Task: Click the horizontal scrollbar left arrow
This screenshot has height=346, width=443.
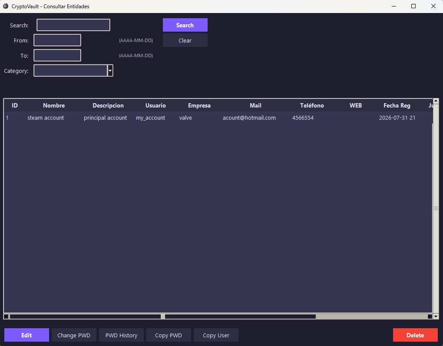Action: click(6, 317)
